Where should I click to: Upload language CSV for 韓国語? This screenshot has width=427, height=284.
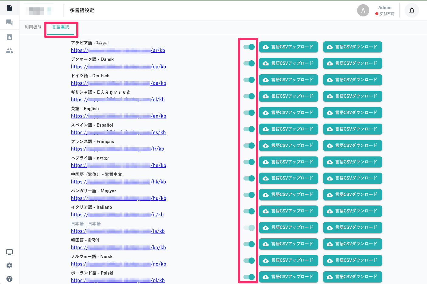288,244
